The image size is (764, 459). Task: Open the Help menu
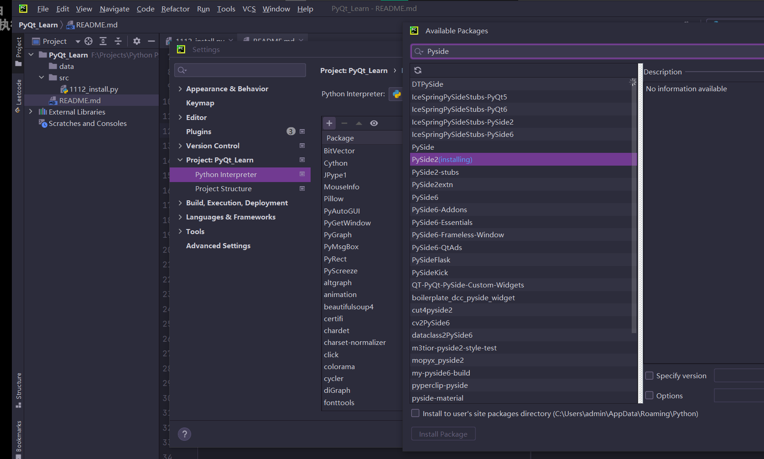point(305,9)
